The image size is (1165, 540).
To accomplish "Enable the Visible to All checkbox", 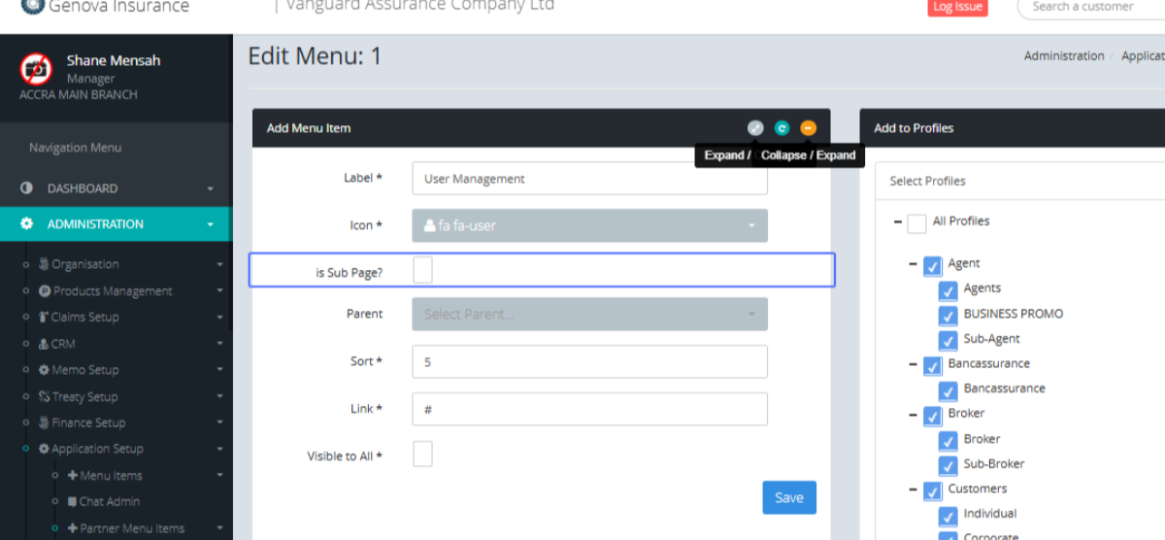I will pos(422,454).
